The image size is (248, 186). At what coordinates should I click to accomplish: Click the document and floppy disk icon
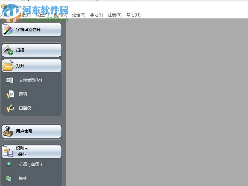click(x=8, y=152)
